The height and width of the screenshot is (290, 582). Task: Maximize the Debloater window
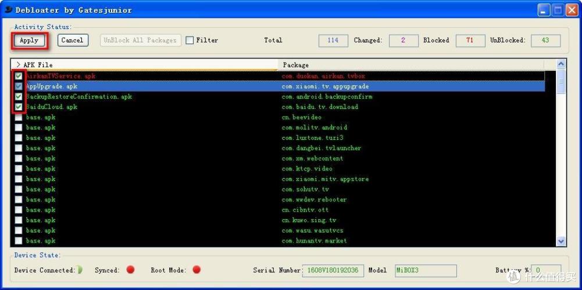click(558, 10)
